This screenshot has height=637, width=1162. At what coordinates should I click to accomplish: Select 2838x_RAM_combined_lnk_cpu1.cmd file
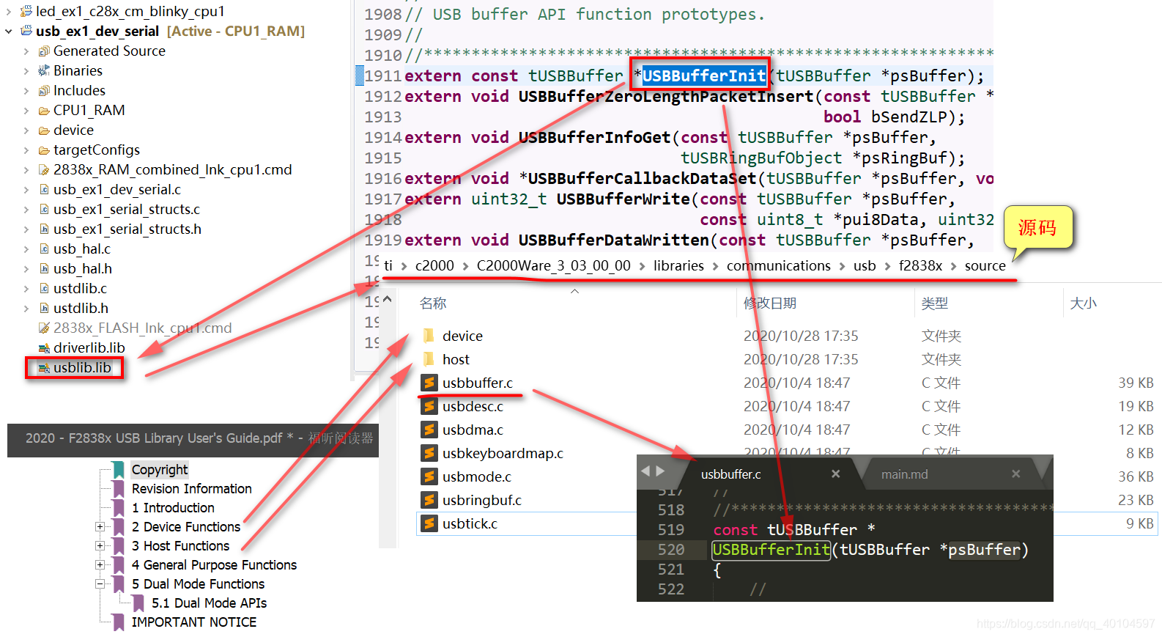pyautogui.click(x=172, y=169)
